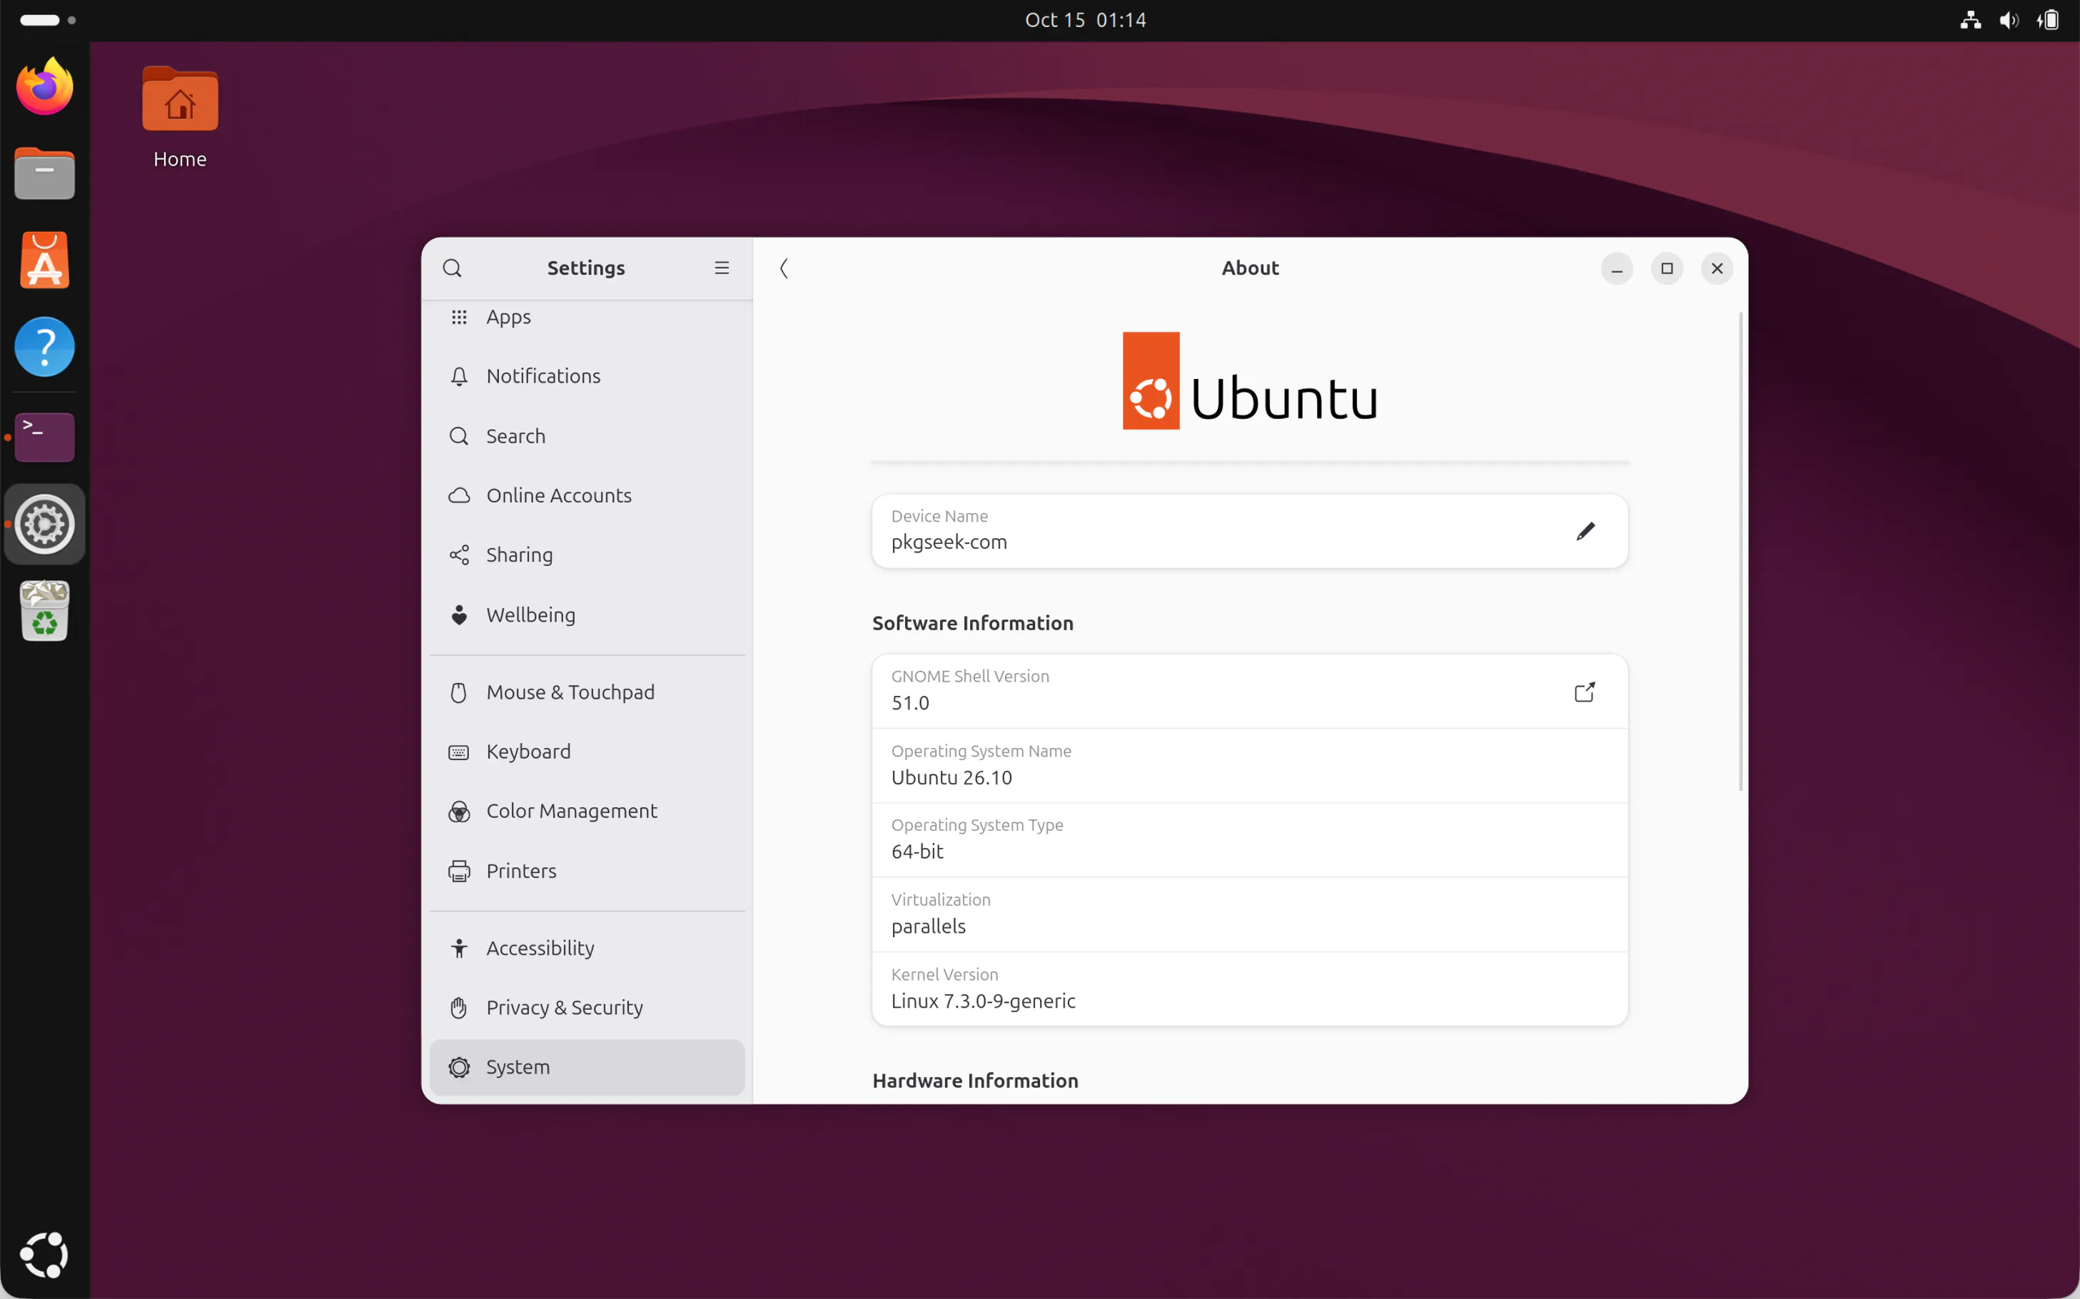
Task: Open Ubuntu App Center in dock
Action: pos(45,261)
